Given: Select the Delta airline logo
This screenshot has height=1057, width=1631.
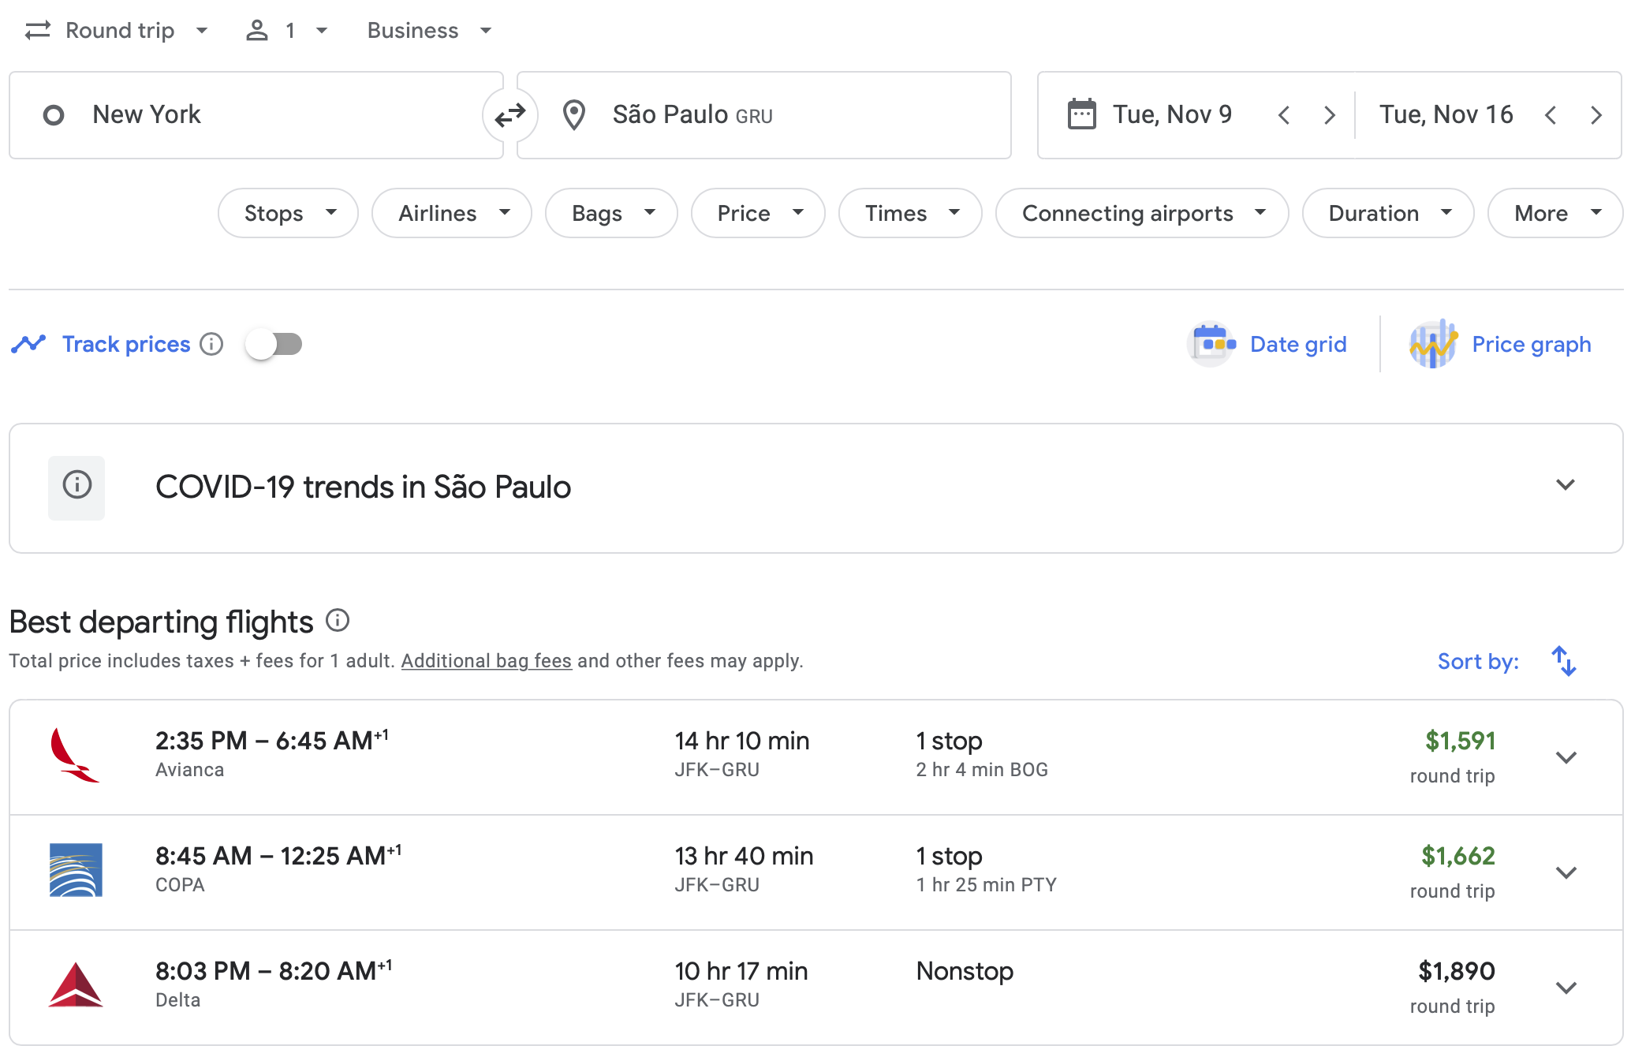Looking at the screenshot, I should [74, 985].
